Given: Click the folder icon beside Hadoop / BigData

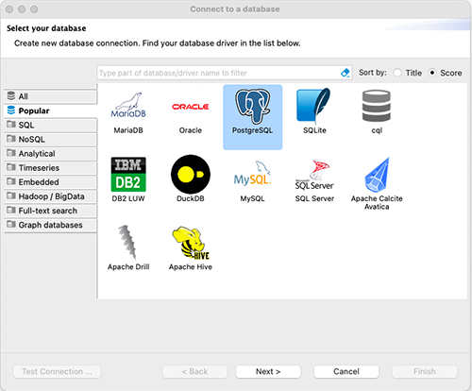Looking at the screenshot, I should [x=11, y=195].
